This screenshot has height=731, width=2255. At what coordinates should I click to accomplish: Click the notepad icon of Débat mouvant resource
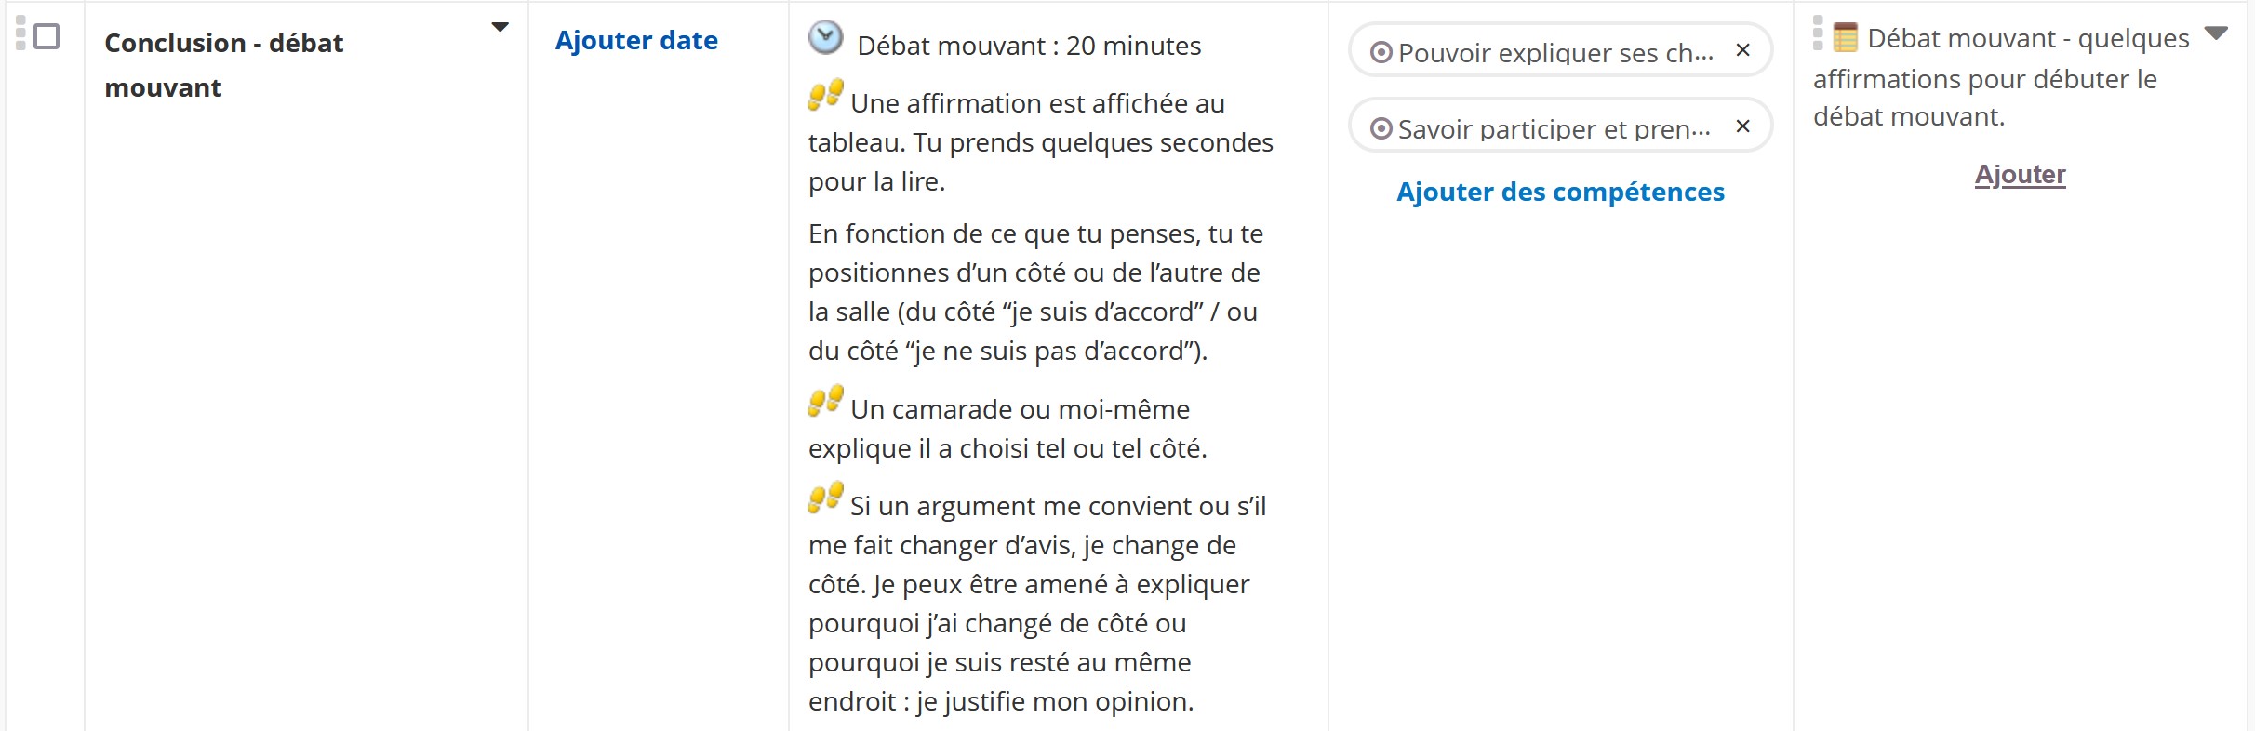pos(1845,38)
